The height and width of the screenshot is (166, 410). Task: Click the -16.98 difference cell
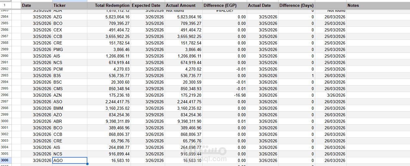[225, 95]
